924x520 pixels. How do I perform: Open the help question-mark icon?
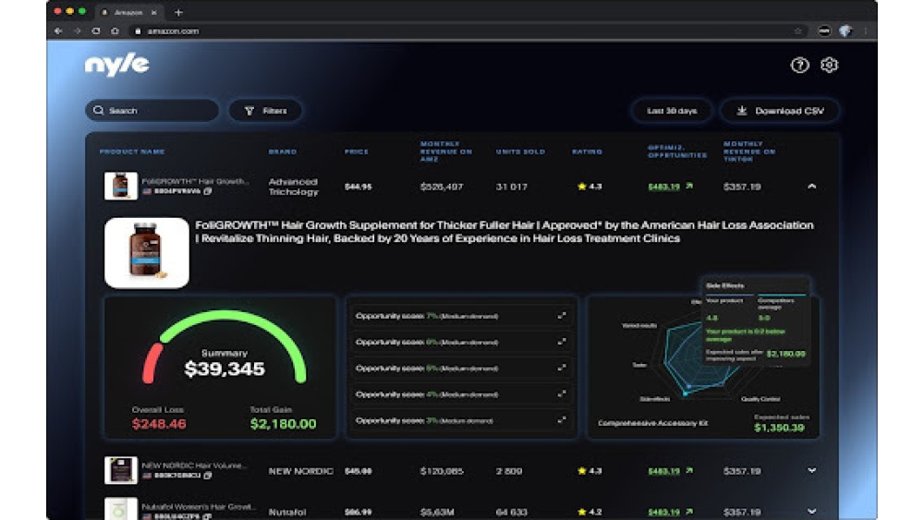[x=799, y=65]
